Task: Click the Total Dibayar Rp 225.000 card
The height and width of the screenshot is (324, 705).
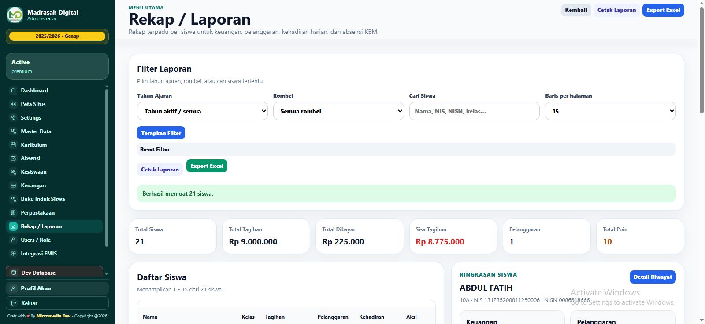Action: click(x=360, y=236)
